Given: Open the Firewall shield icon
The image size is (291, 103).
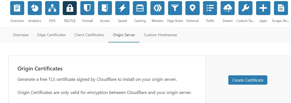Looking at the screenshot, I should [x=87, y=8].
